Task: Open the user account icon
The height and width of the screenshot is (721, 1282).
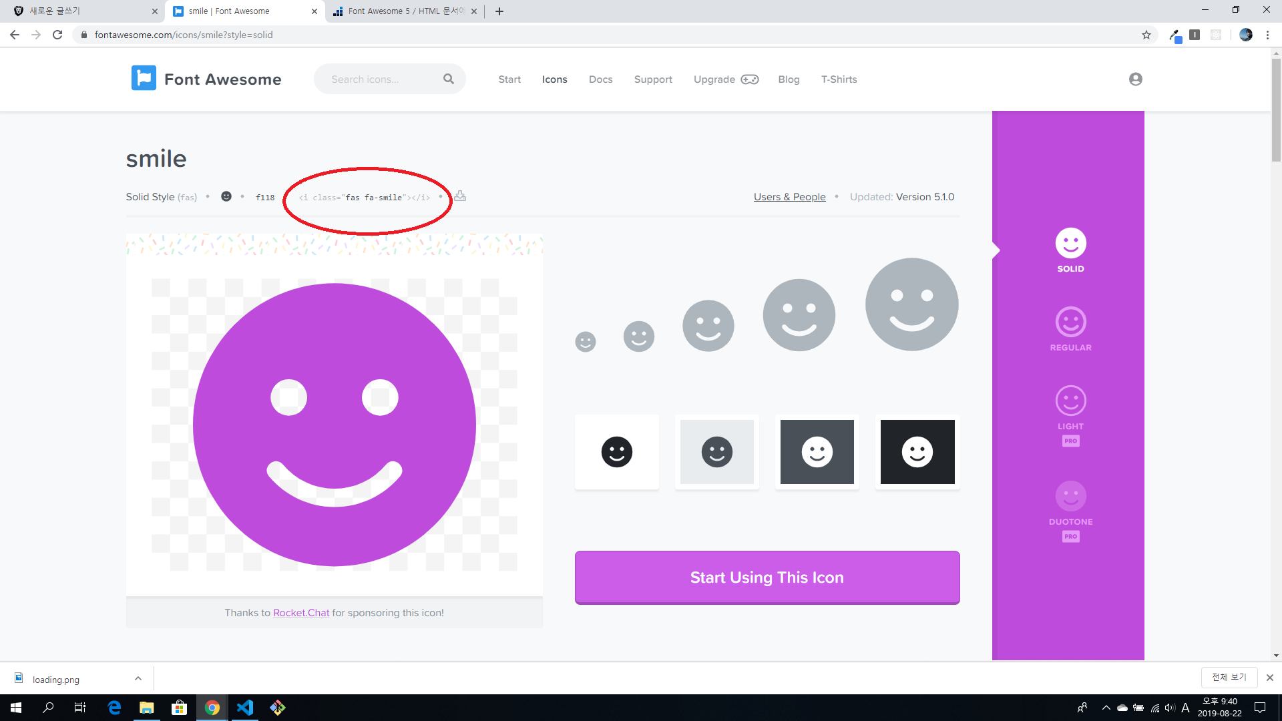Action: (1135, 79)
